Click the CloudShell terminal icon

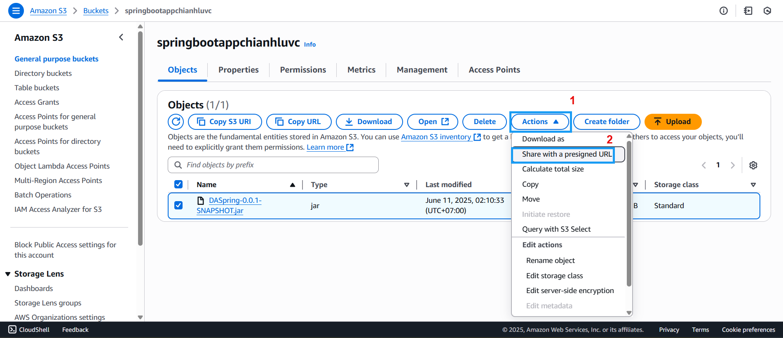click(x=12, y=329)
